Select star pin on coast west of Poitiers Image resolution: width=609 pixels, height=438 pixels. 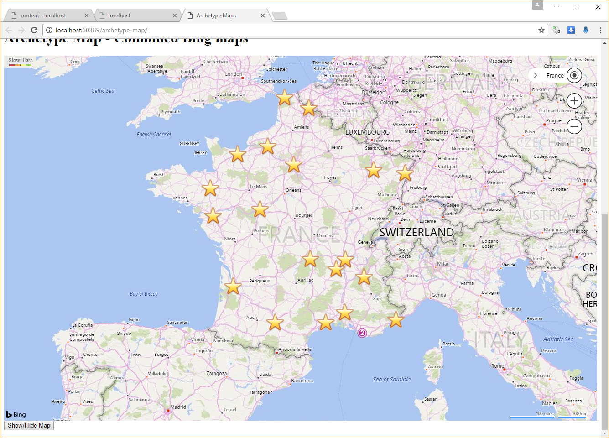pyautogui.click(x=213, y=216)
